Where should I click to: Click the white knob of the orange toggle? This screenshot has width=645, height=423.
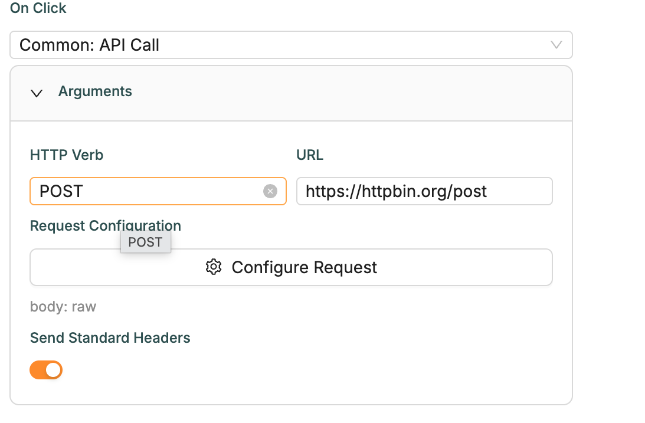(54, 370)
